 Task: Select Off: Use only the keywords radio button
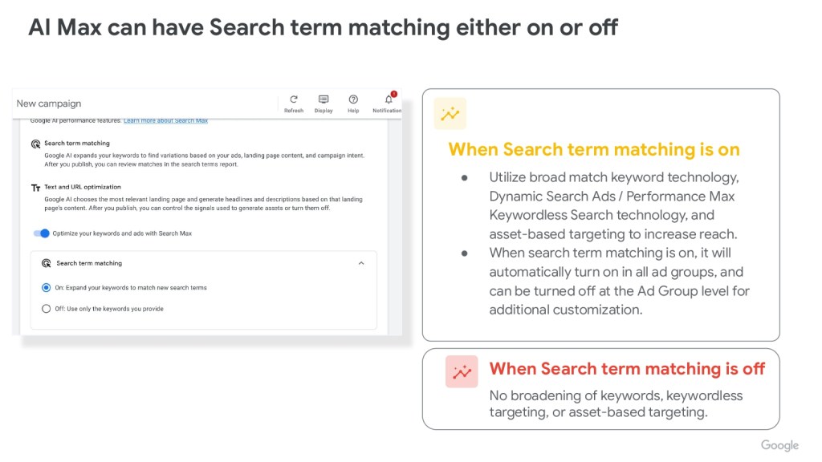coord(46,308)
